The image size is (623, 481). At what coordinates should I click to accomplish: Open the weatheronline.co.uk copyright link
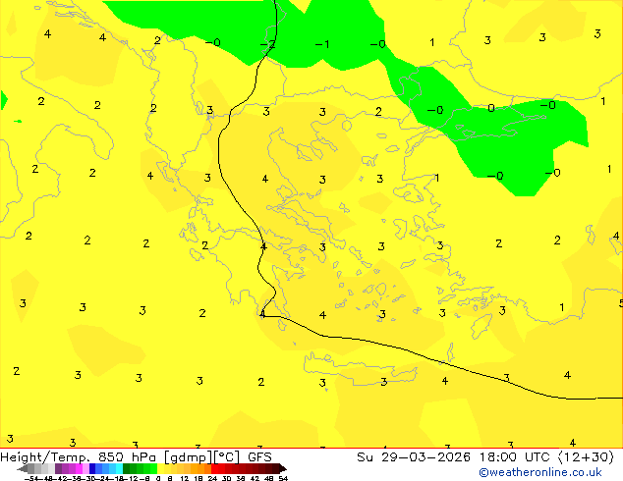coord(540,472)
